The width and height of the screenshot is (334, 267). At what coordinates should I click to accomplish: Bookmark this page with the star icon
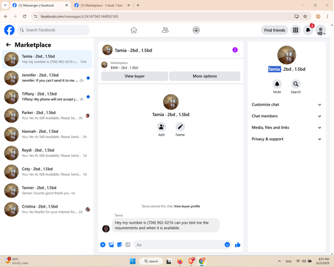pyautogui.click(x=305, y=17)
